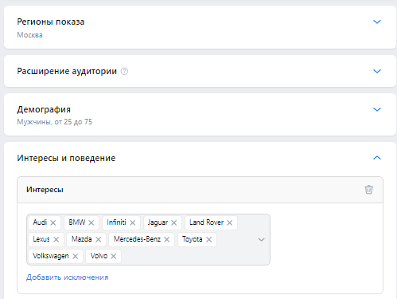Click the Mazda tag label
Viewport: 397px width, 299px height.
(81, 239)
